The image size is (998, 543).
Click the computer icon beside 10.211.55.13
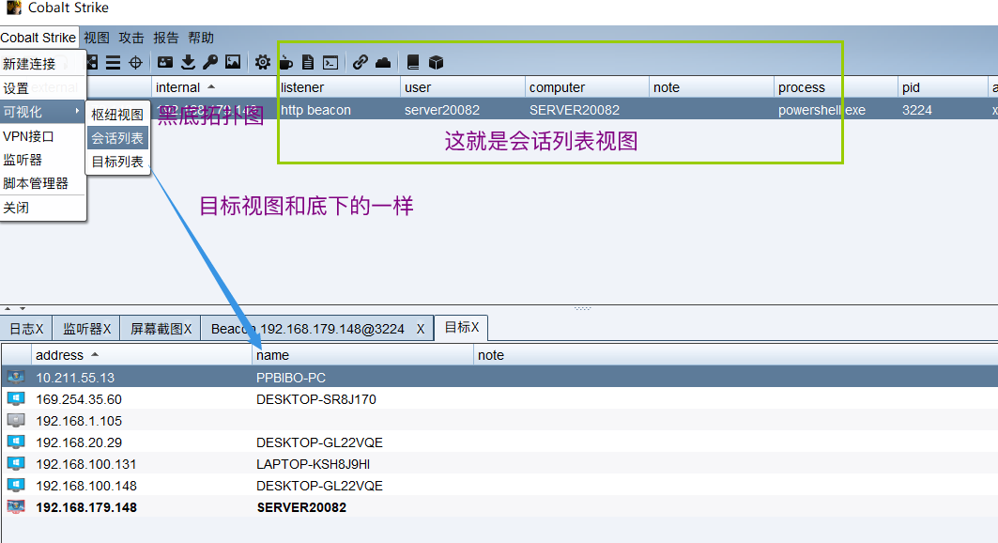pyautogui.click(x=16, y=377)
